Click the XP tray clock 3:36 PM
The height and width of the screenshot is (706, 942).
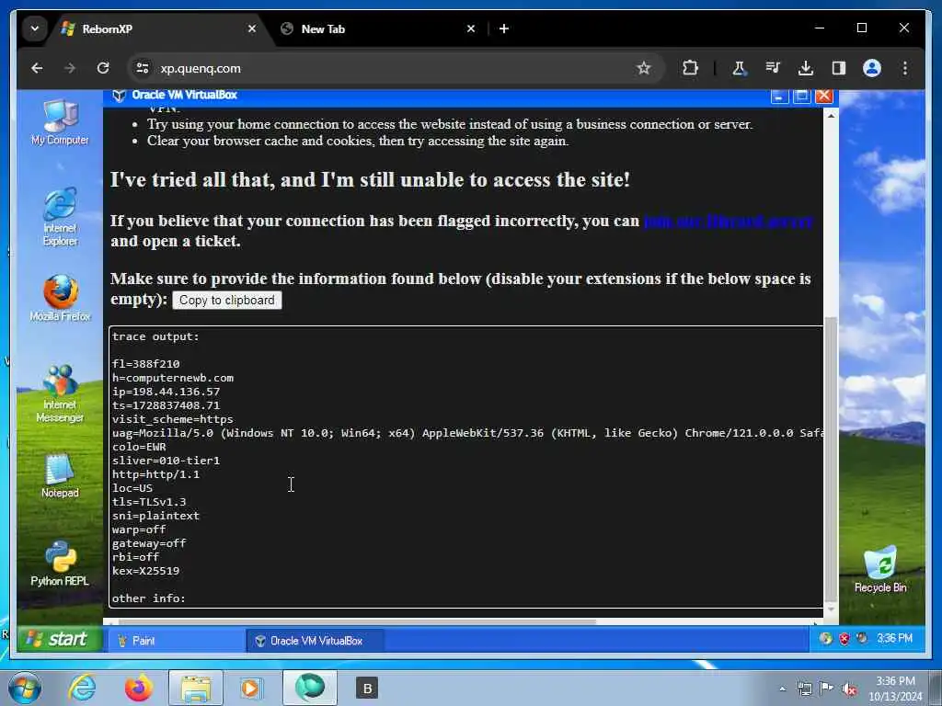coord(894,639)
